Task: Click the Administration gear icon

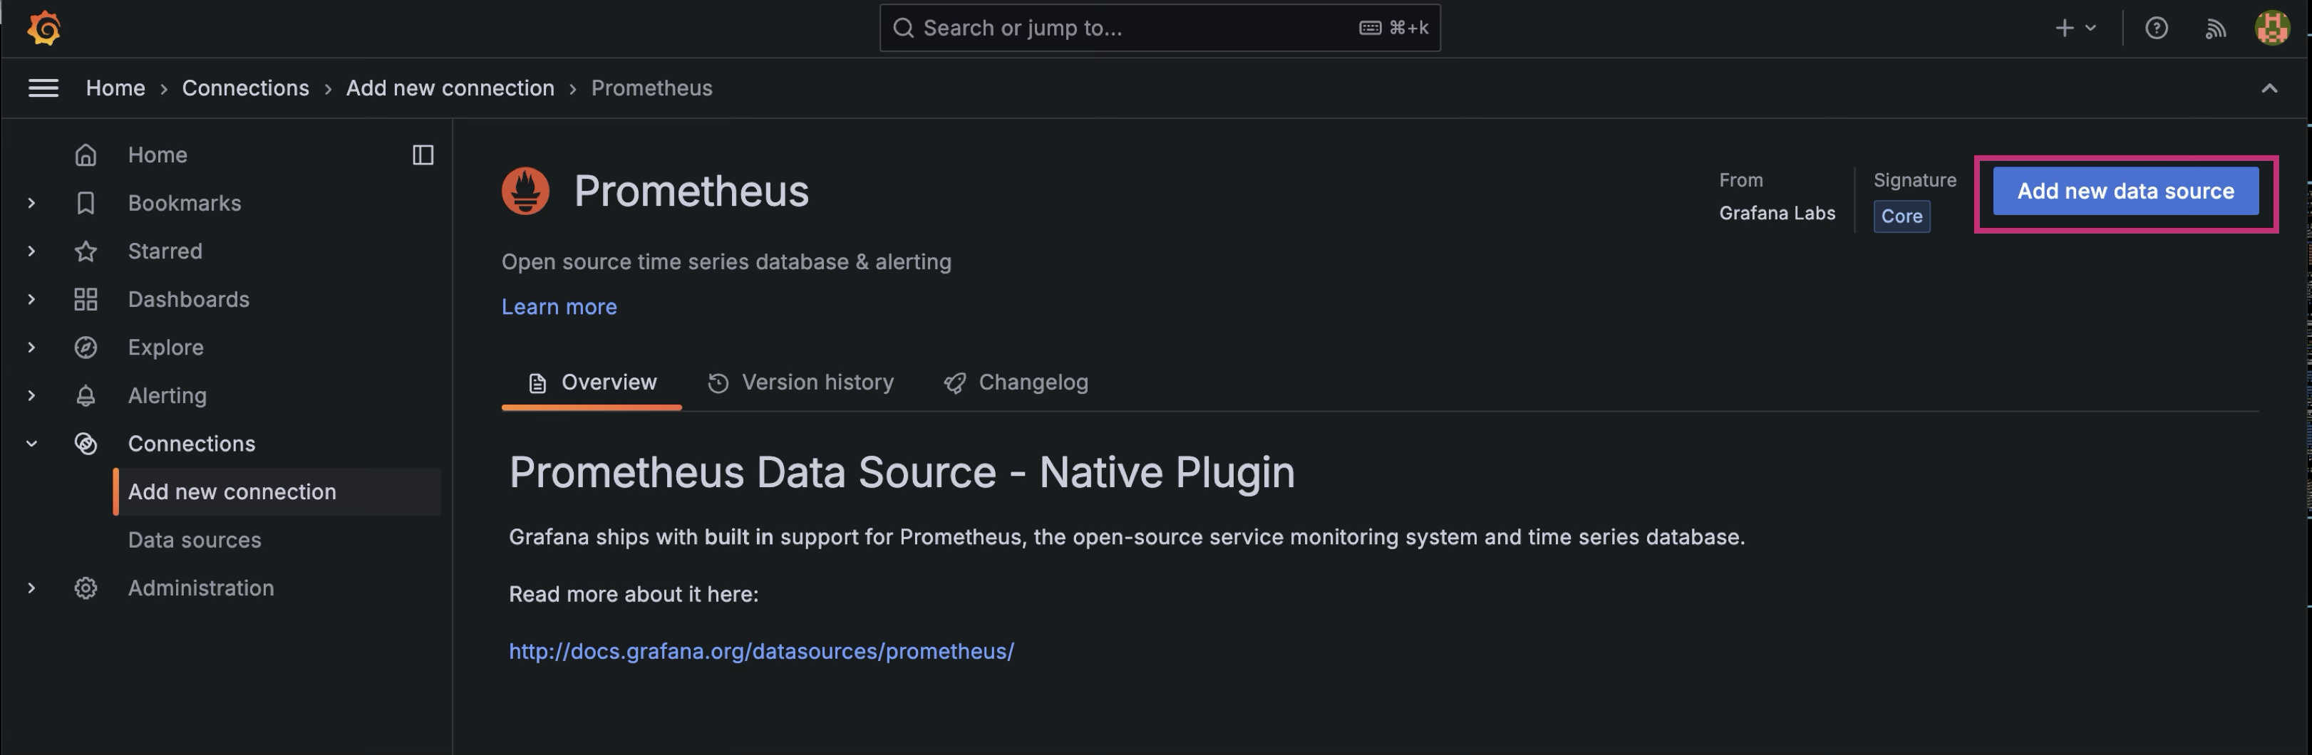Action: tap(86, 588)
